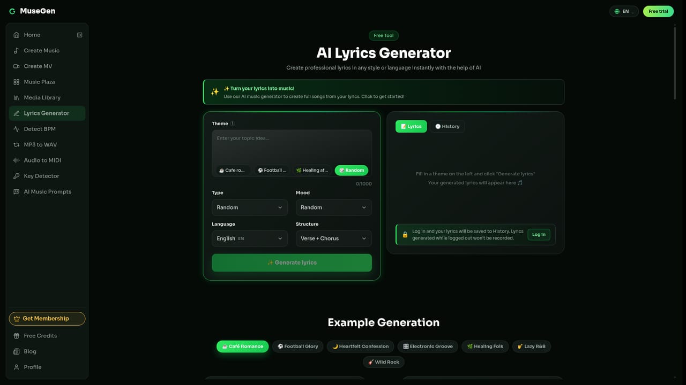Open Free Credits in the sidebar

[47, 336]
